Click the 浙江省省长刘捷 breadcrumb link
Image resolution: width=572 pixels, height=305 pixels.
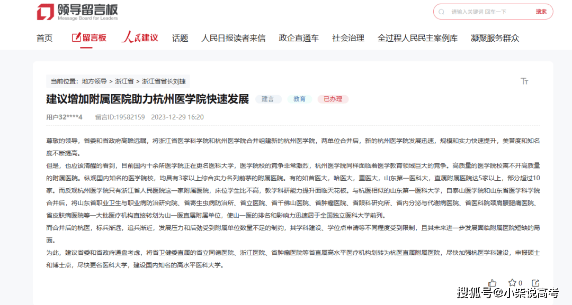pos(164,81)
